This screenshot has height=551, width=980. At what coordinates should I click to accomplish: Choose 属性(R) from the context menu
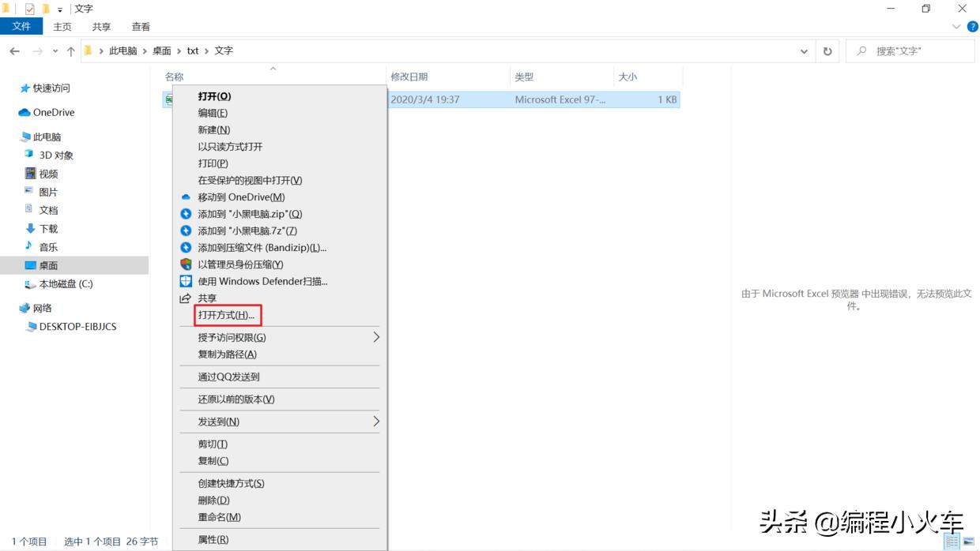[280, 540]
